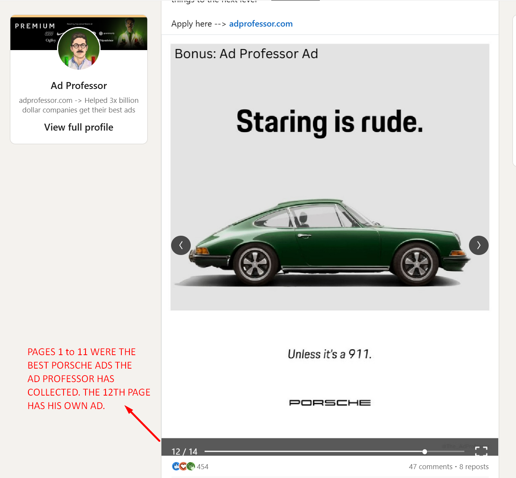Open the 47 comments list
The height and width of the screenshot is (478, 516).
click(x=430, y=466)
